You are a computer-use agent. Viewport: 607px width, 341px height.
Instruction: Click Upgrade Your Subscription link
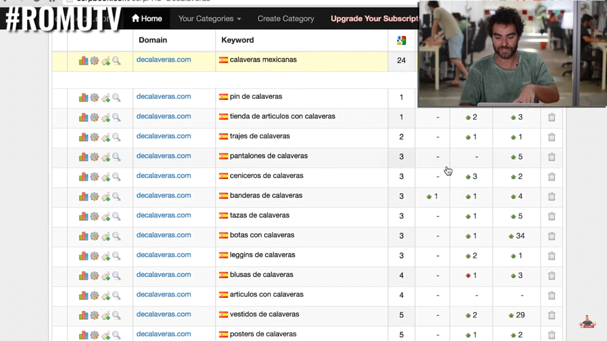(x=374, y=19)
